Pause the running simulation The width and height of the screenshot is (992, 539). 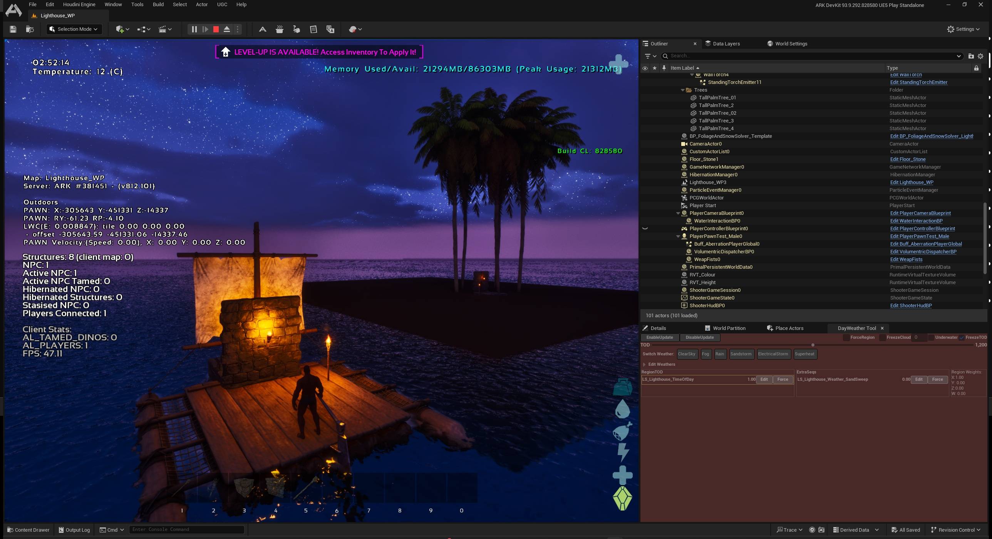point(194,29)
